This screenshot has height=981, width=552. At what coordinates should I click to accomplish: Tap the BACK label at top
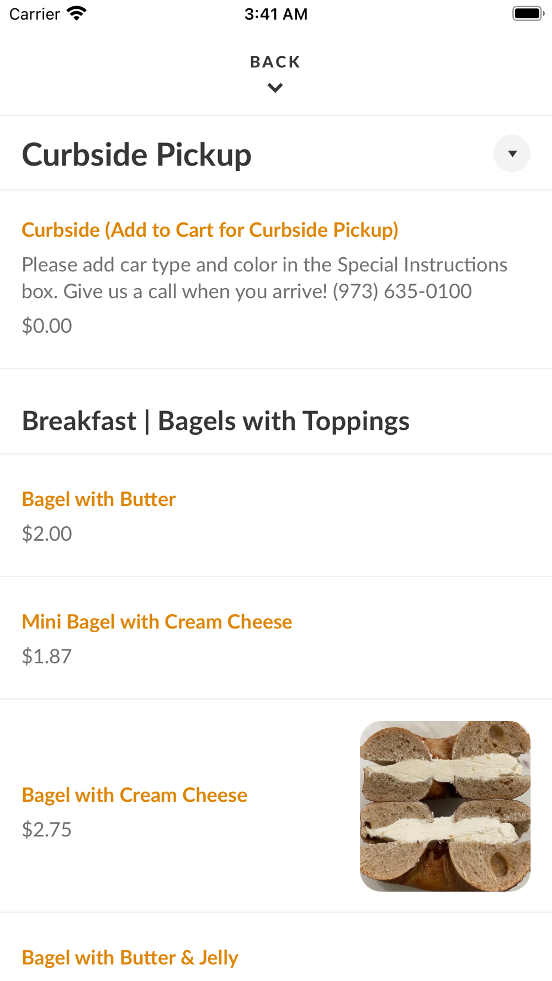[275, 62]
